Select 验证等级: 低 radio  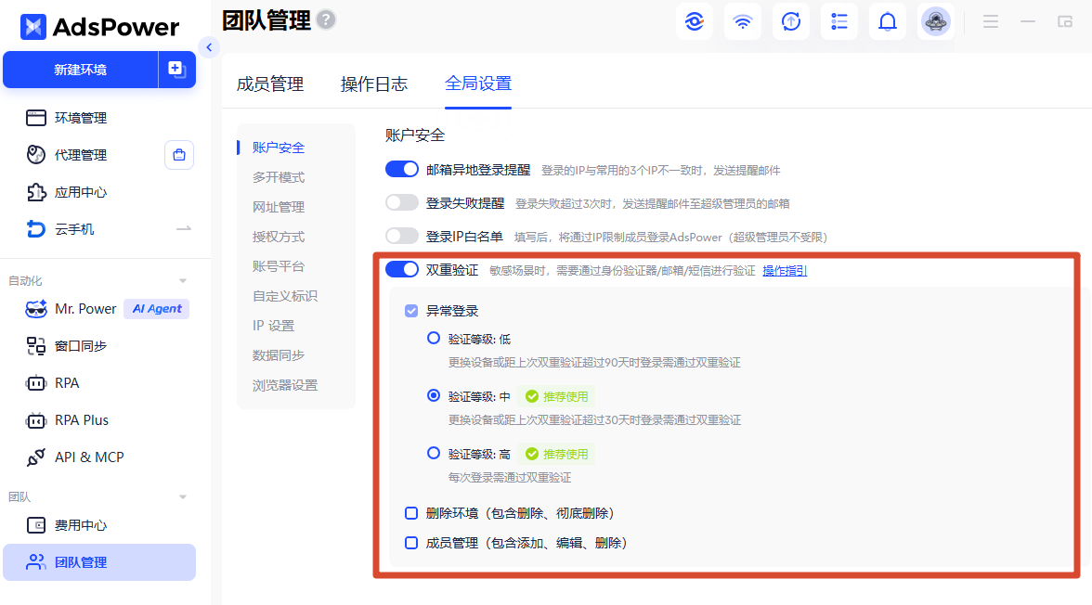tap(433, 338)
